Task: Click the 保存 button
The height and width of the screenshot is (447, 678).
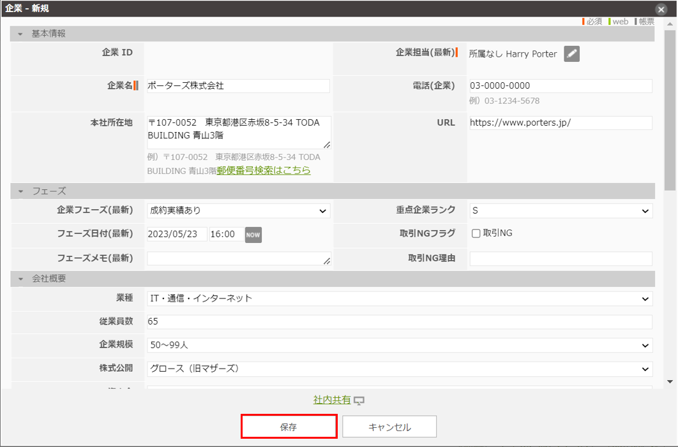Action: coord(289,427)
